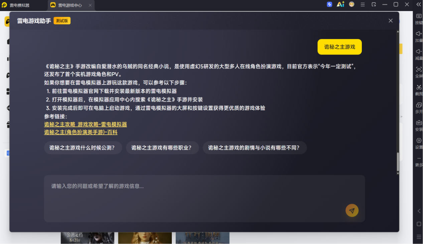The height and width of the screenshot is (244, 423).
Task: Send the message with the paper-plane button
Action: (x=352, y=211)
